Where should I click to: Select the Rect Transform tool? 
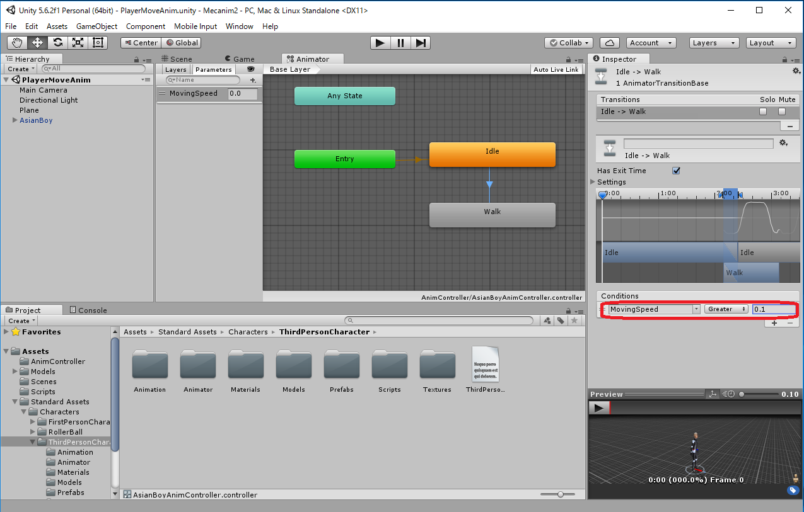[x=98, y=43]
